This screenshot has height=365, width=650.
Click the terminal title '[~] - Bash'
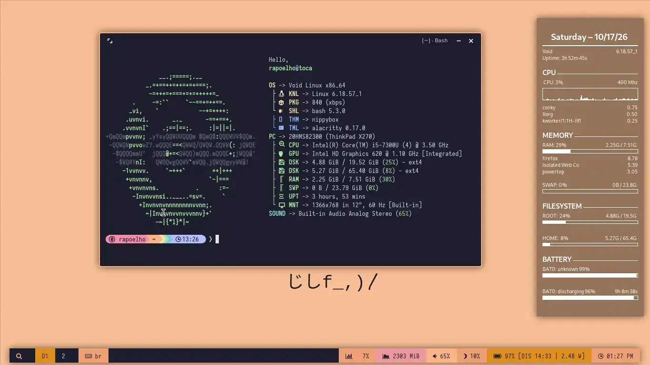pyautogui.click(x=434, y=41)
